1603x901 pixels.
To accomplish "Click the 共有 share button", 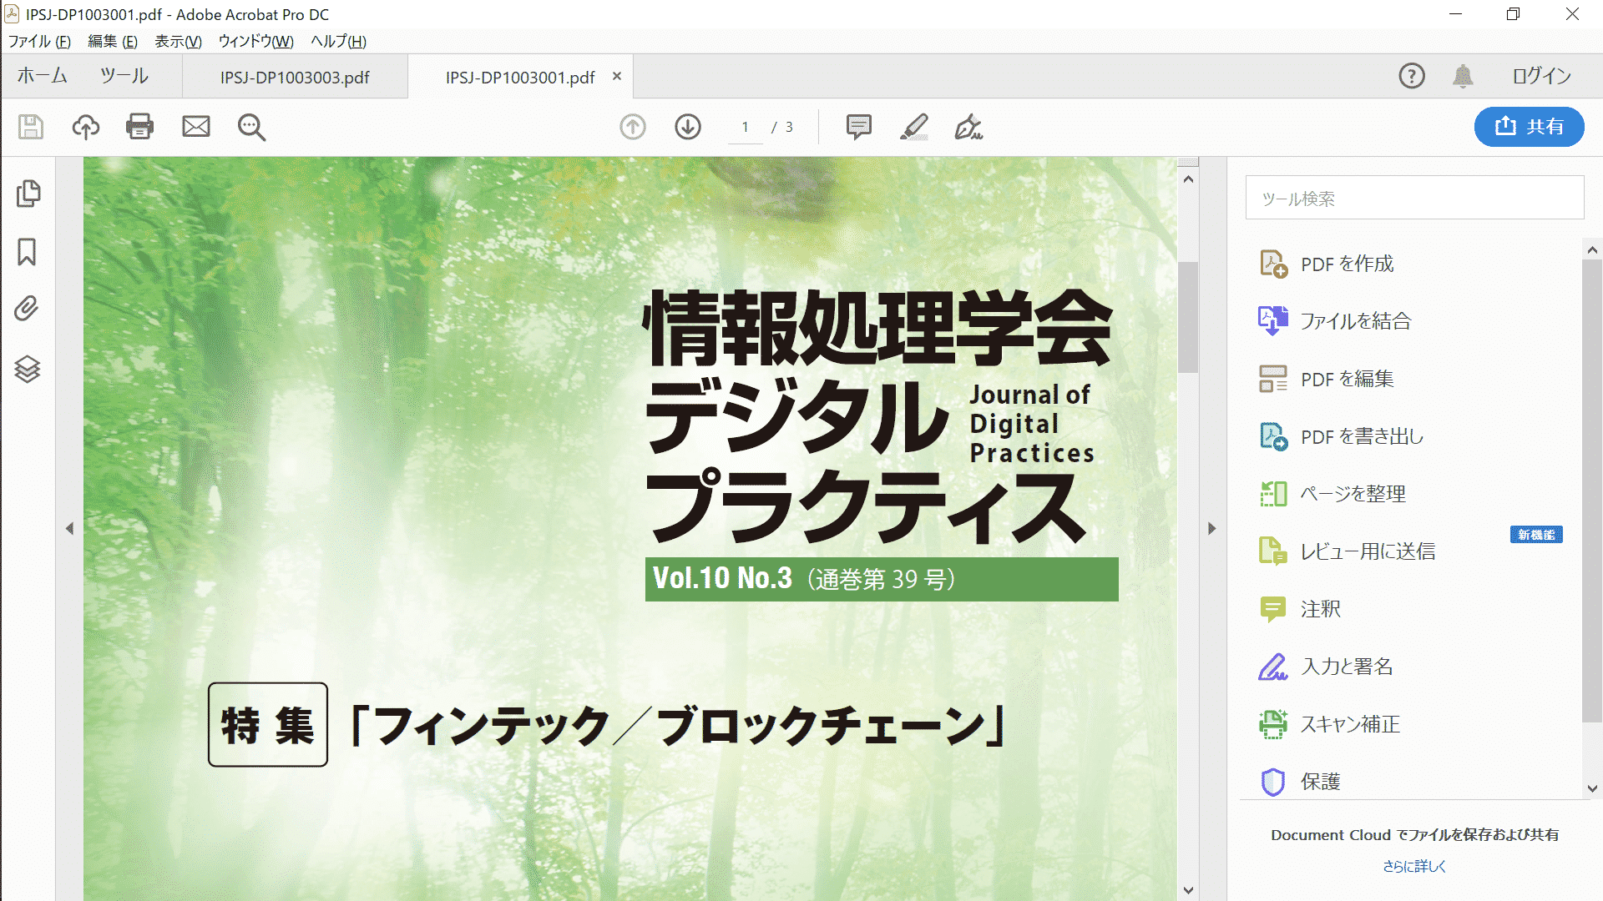I will coord(1529,127).
